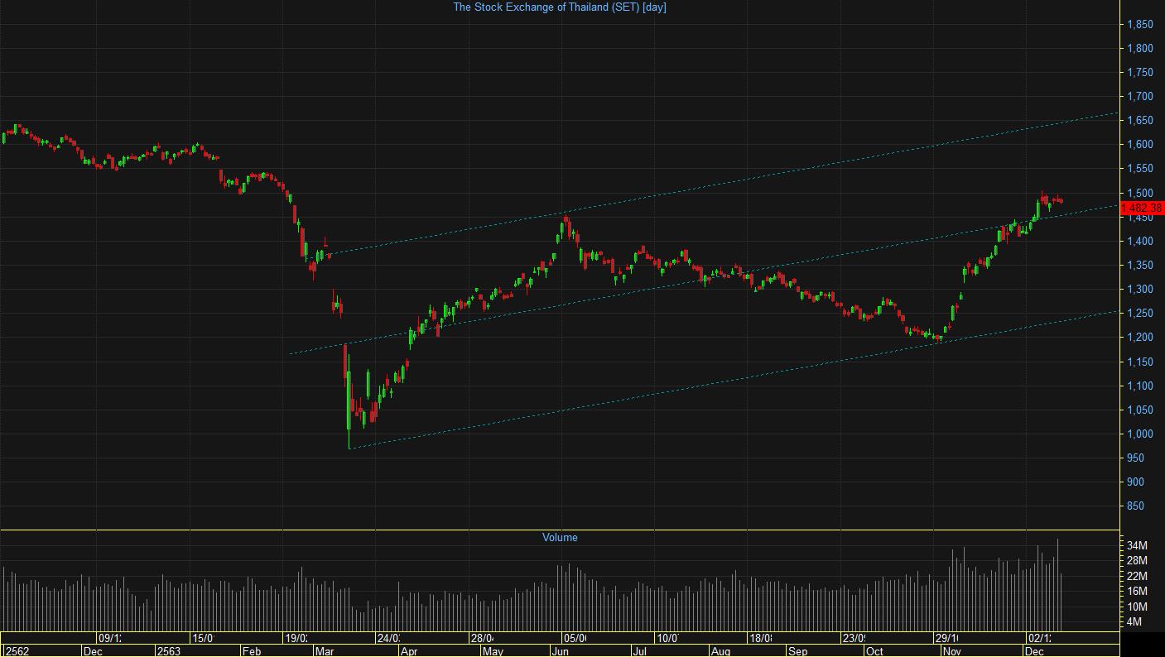This screenshot has width=1165, height=657.
Task: Click the 950 price axis label
Action: (1136, 458)
